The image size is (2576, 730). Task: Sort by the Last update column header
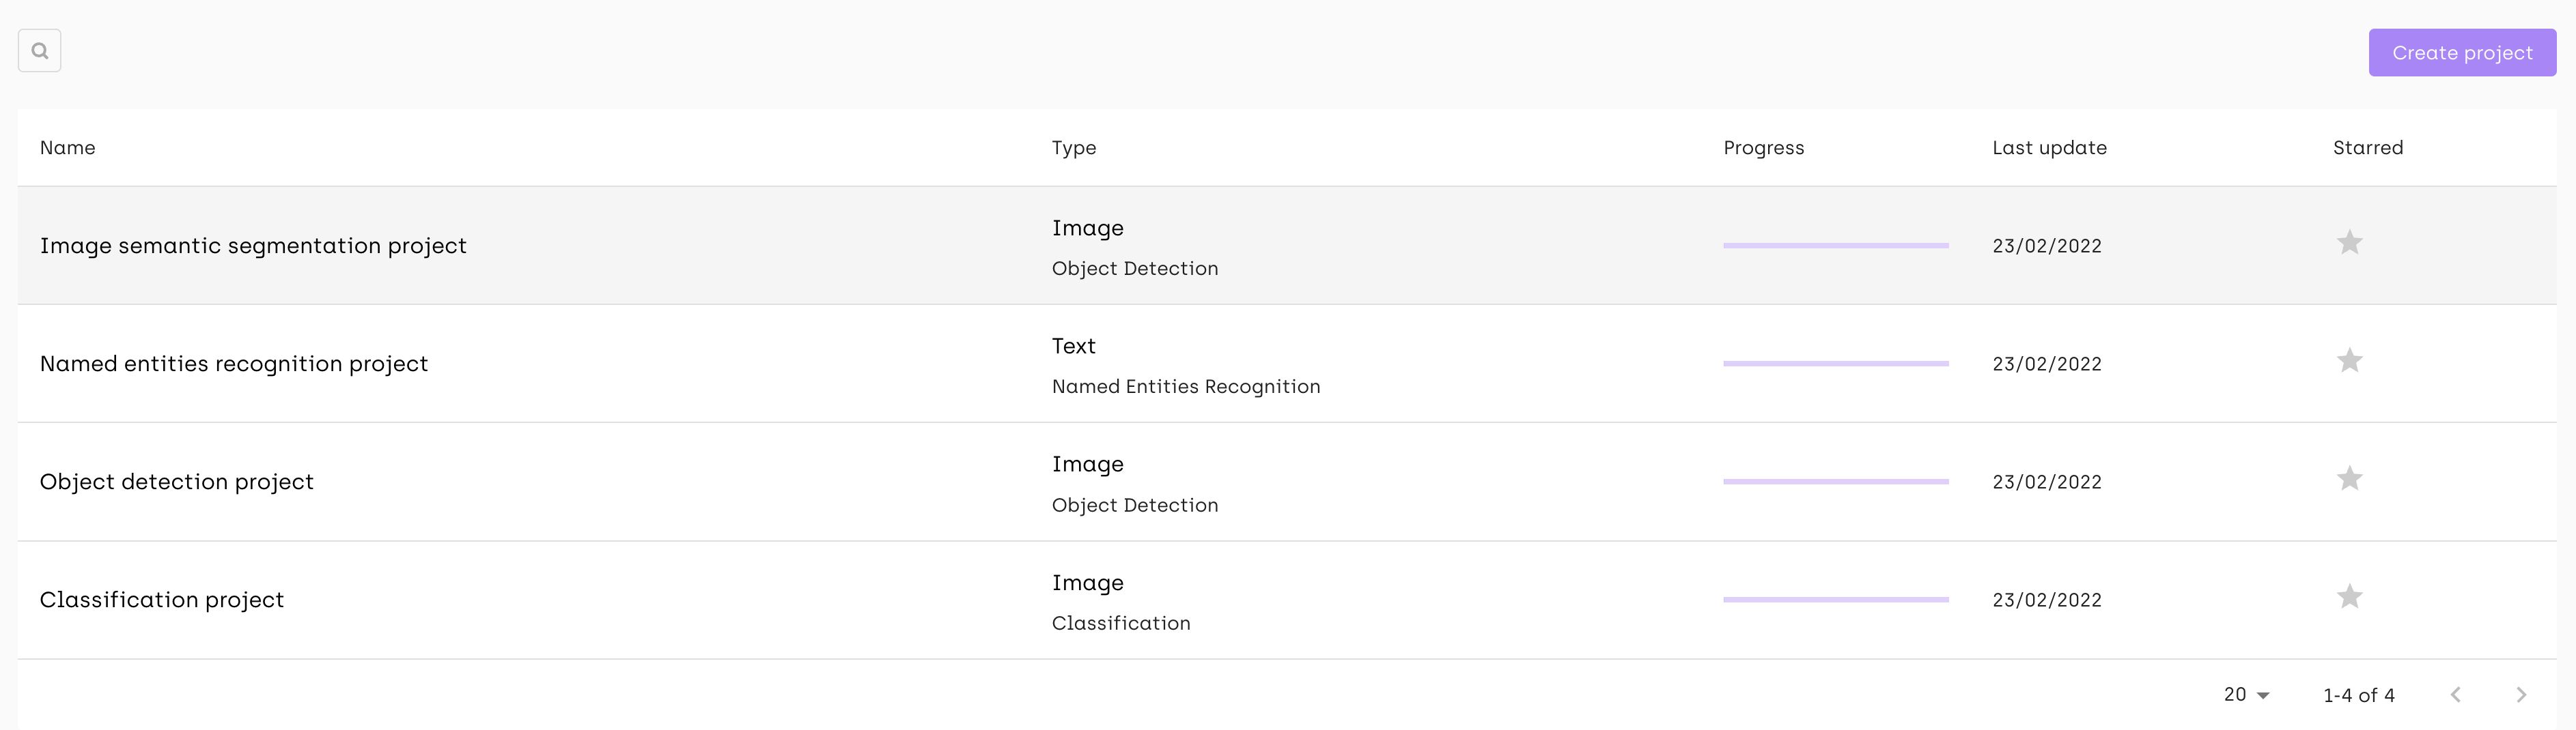point(2049,148)
